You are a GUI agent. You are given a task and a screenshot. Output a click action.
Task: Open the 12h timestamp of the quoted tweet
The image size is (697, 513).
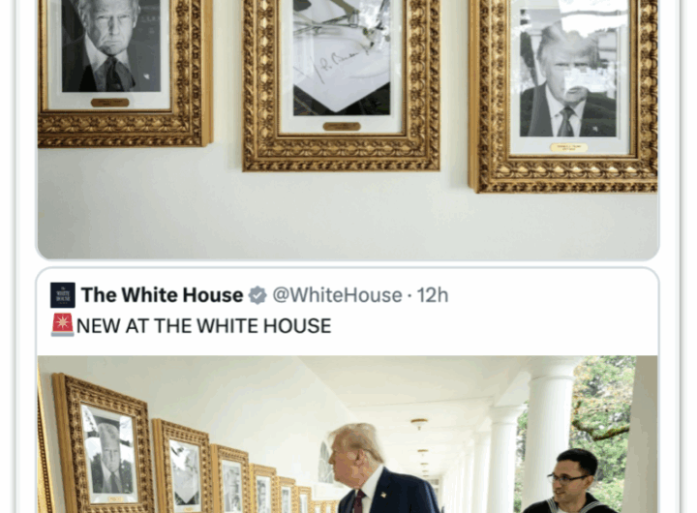432,295
